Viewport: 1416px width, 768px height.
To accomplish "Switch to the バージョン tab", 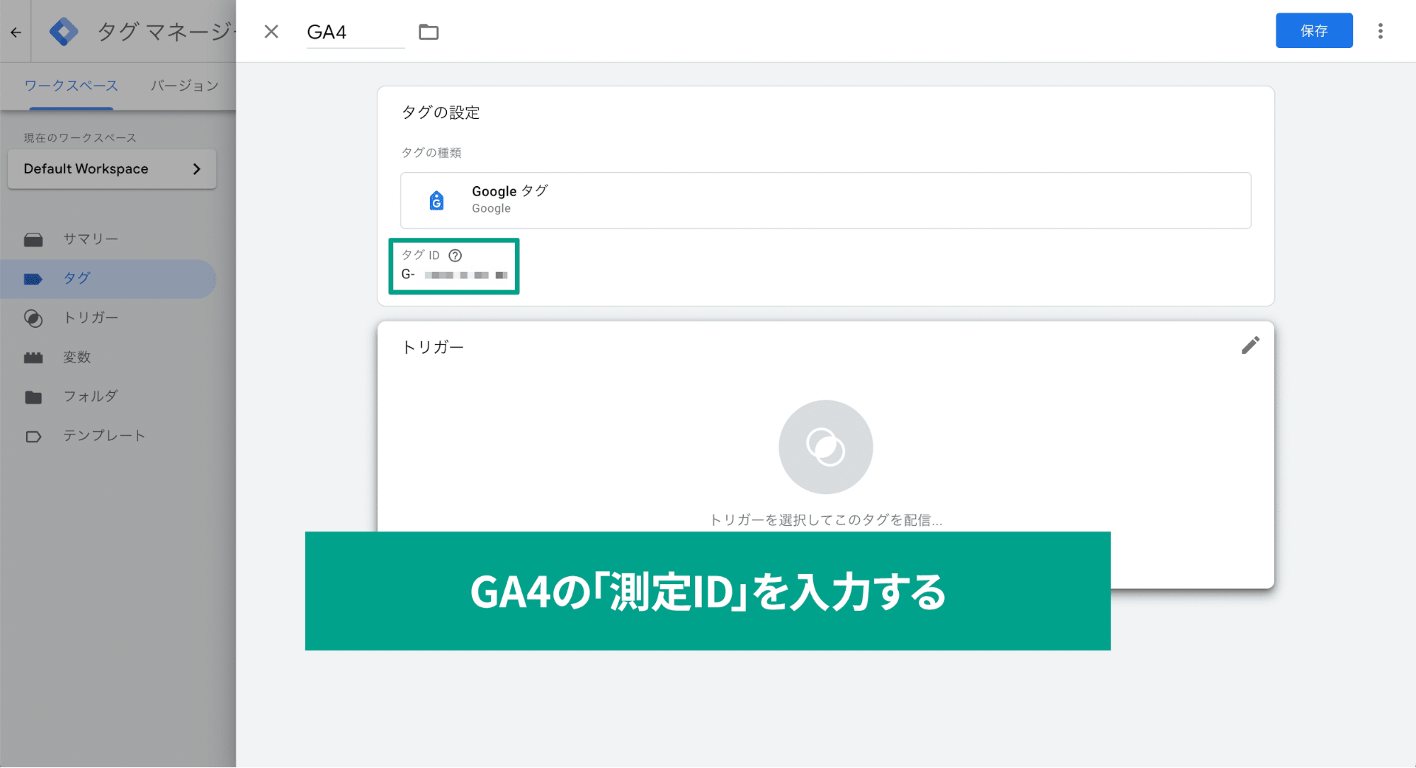I will click(x=182, y=86).
